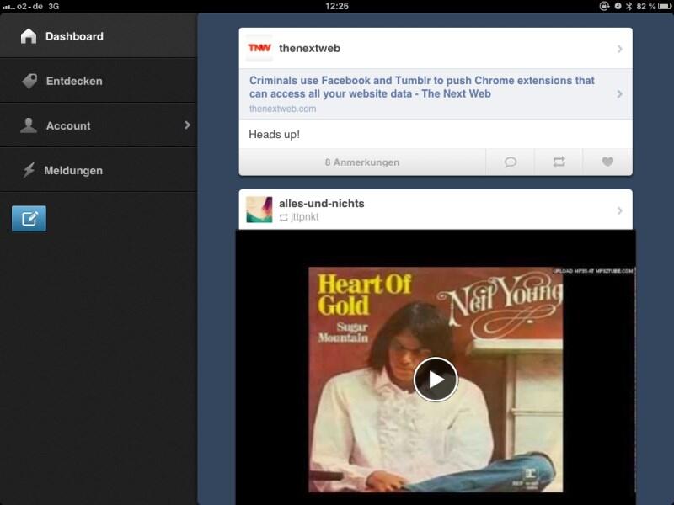Screen dimensions: 674x505
Task: Select the Account person icon
Action: 29,125
